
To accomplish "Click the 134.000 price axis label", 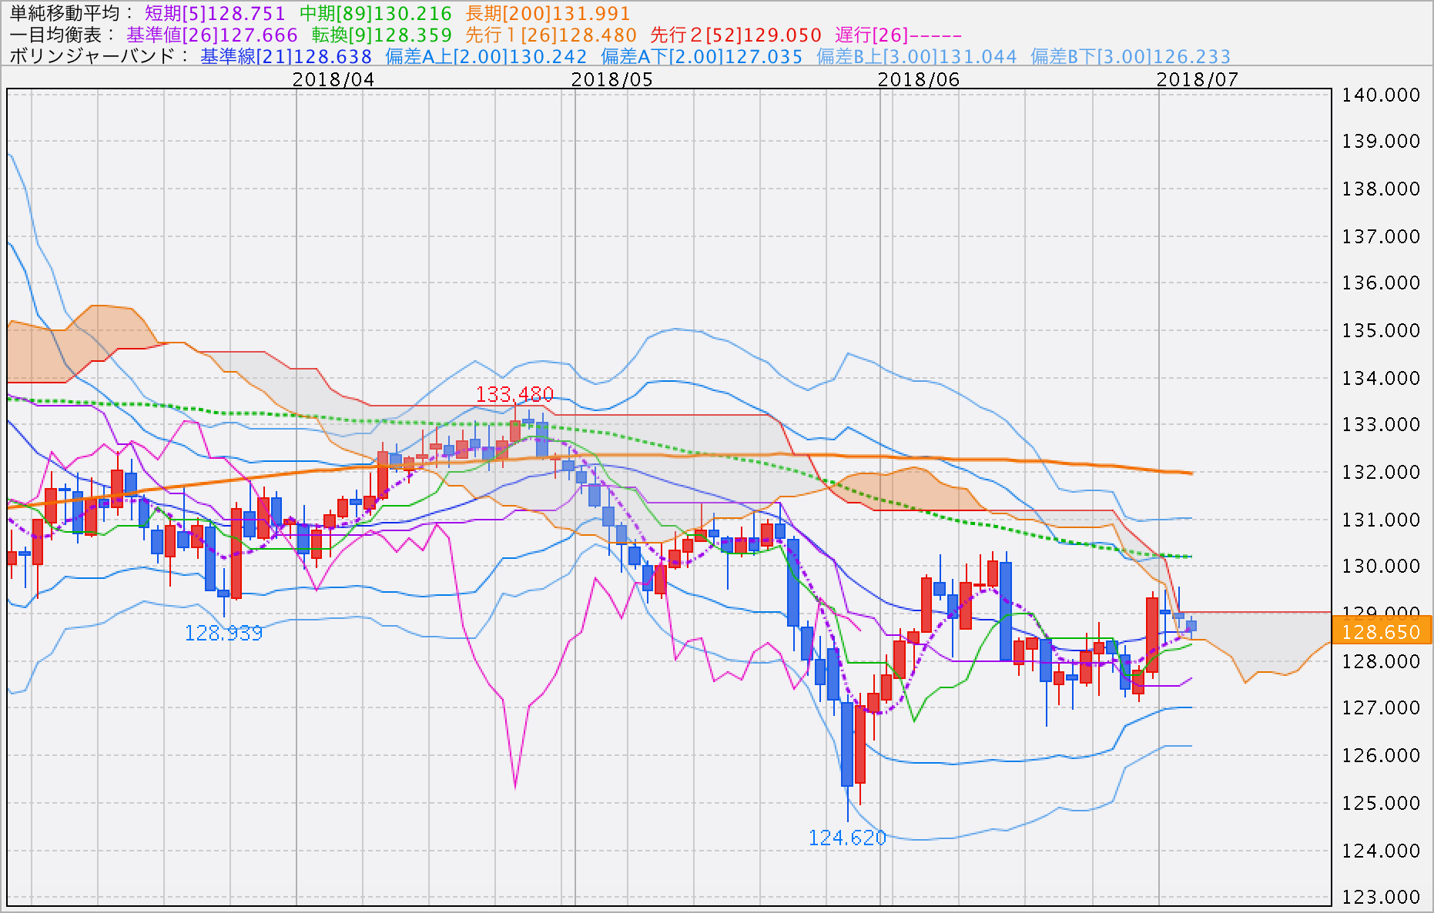I will tap(1381, 378).
